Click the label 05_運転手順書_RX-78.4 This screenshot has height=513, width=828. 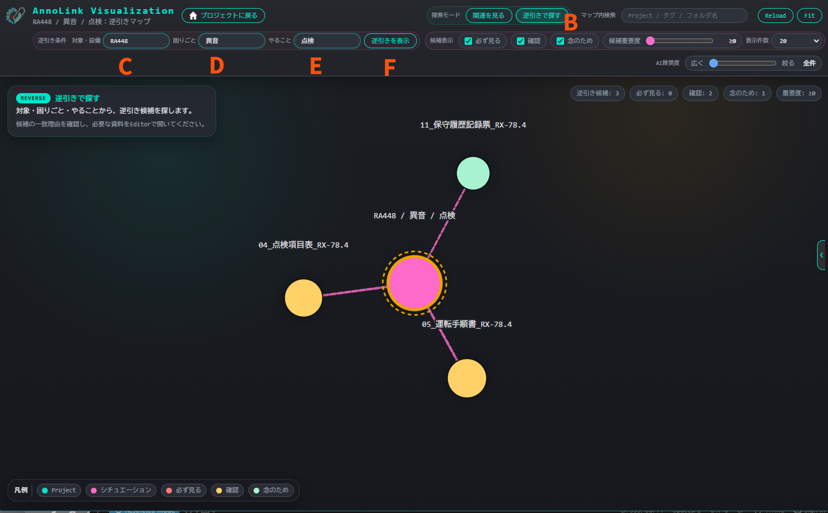coord(467,324)
